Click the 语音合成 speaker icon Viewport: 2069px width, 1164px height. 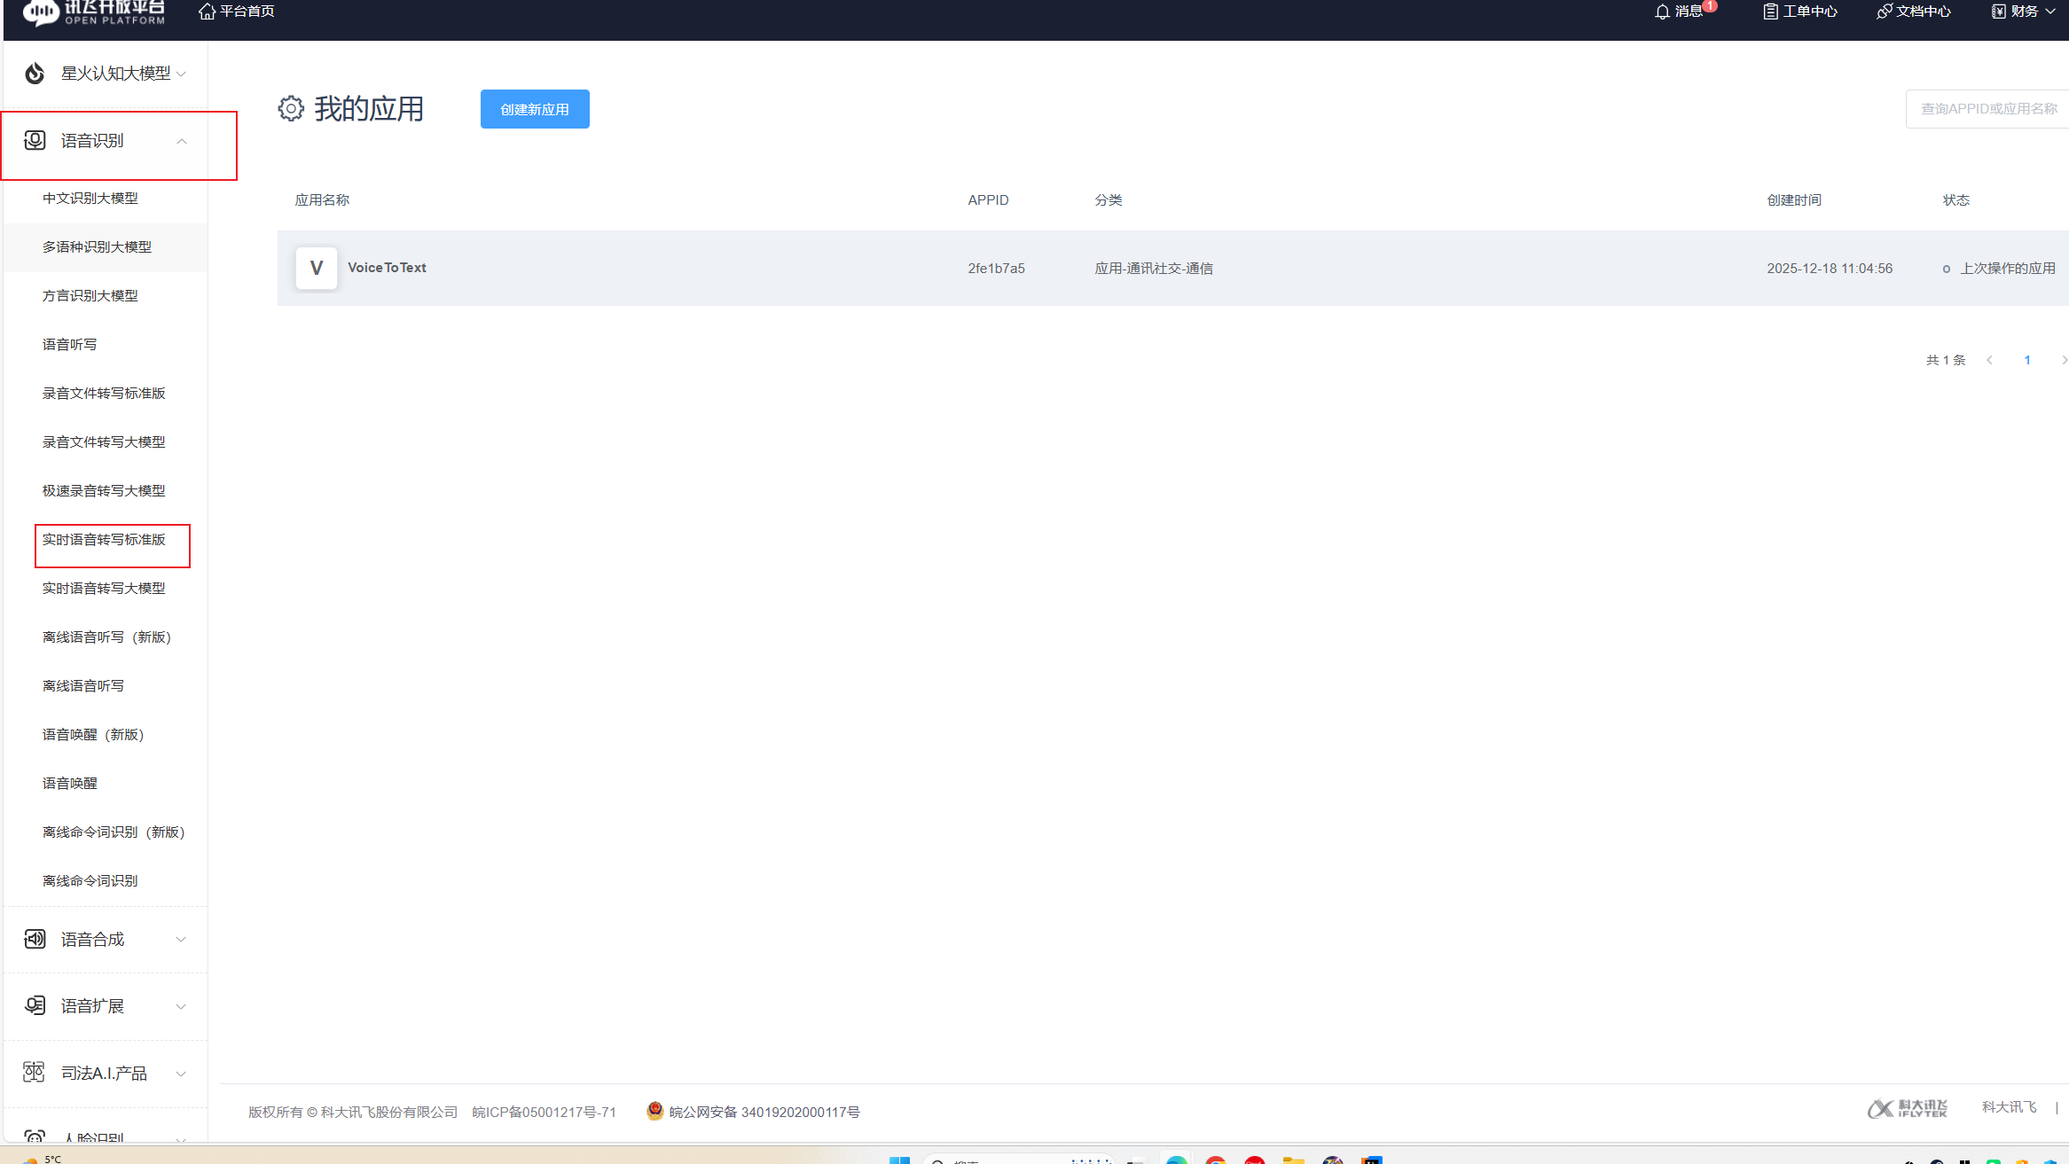point(35,940)
